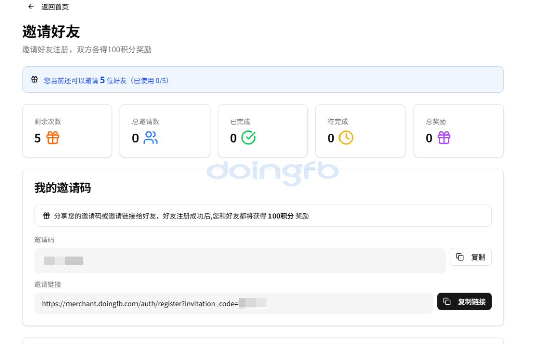Click the 邀请好友 page title
This screenshot has width=544, height=344.
click(x=51, y=32)
